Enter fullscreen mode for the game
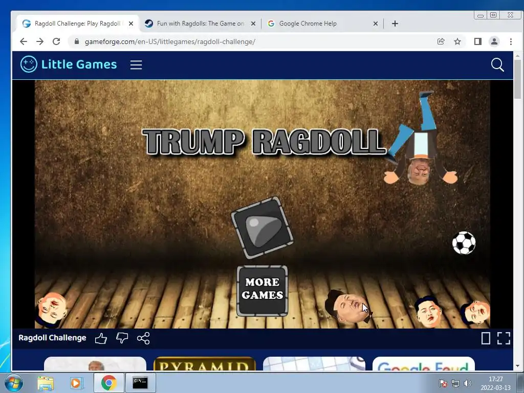Image resolution: width=524 pixels, height=393 pixels. 504,338
